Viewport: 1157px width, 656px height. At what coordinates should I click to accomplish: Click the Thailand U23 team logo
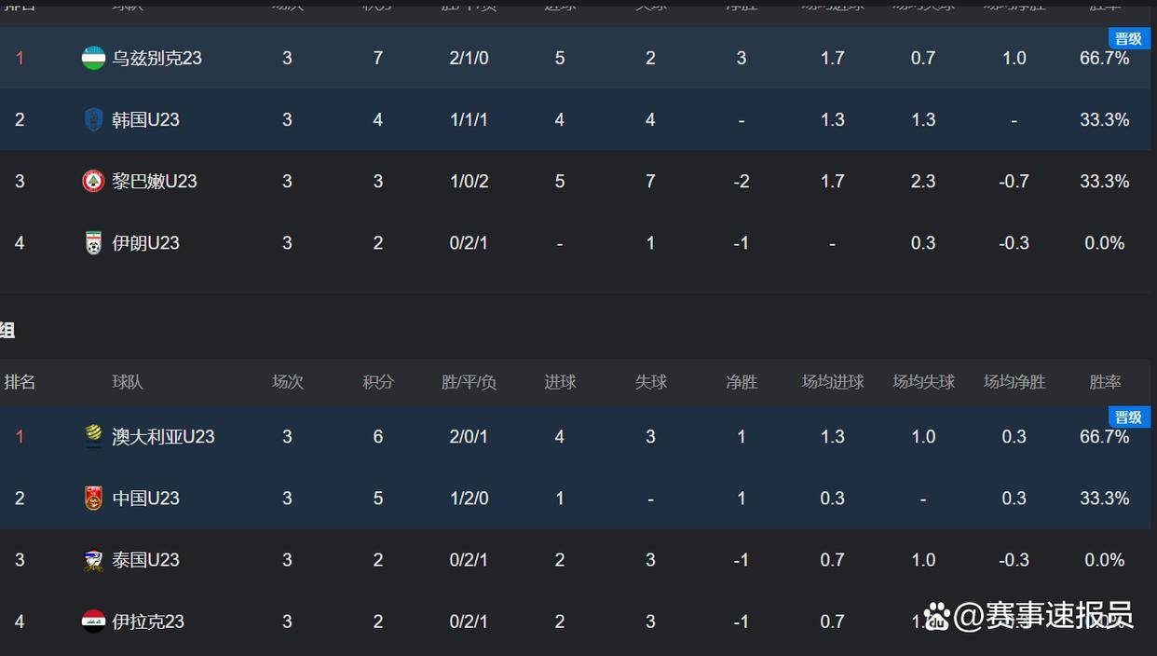[93, 560]
